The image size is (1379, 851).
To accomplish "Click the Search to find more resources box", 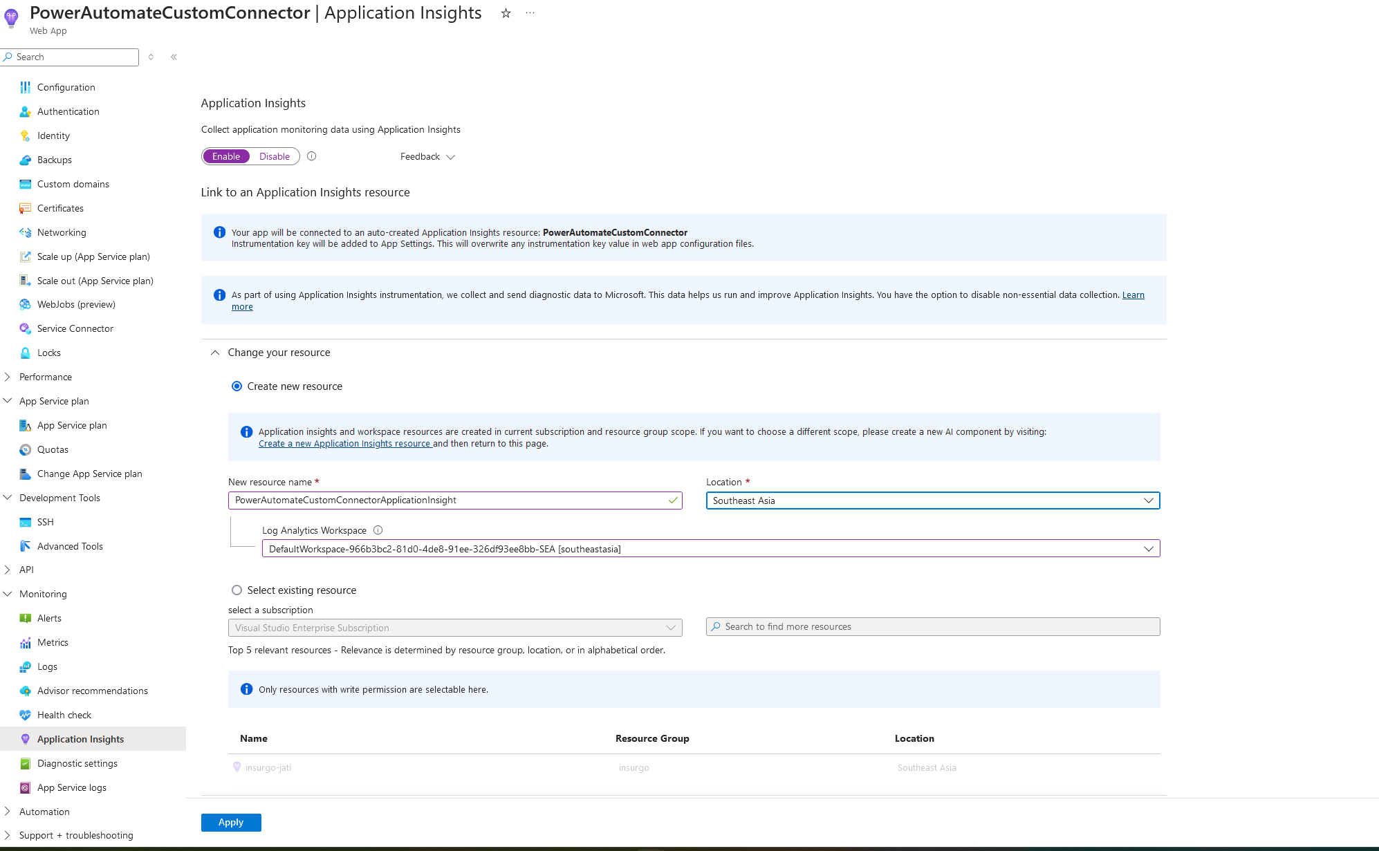I will pyautogui.click(x=933, y=627).
